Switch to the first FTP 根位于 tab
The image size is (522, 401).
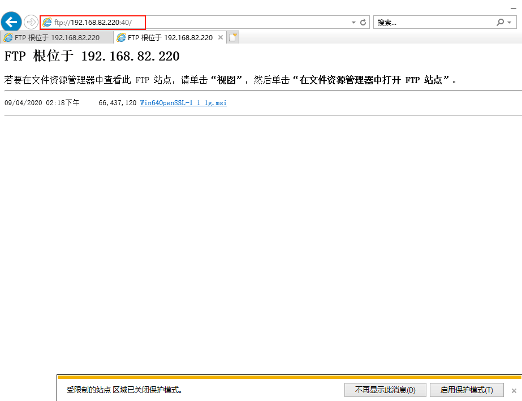57,36
